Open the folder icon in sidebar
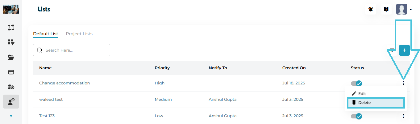 point(11,57)
